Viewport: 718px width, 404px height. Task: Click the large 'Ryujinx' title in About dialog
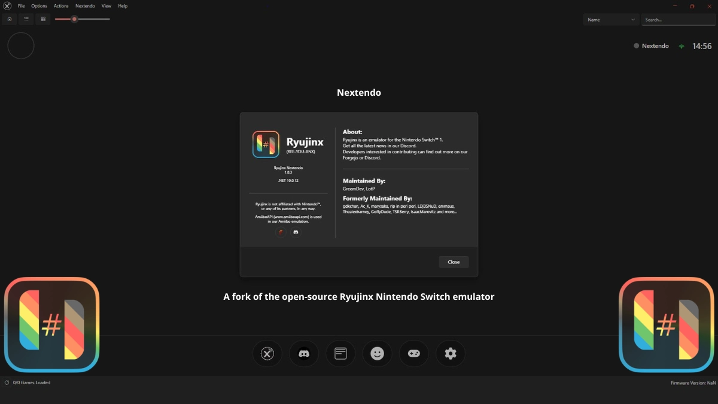(x=305, y=142)
